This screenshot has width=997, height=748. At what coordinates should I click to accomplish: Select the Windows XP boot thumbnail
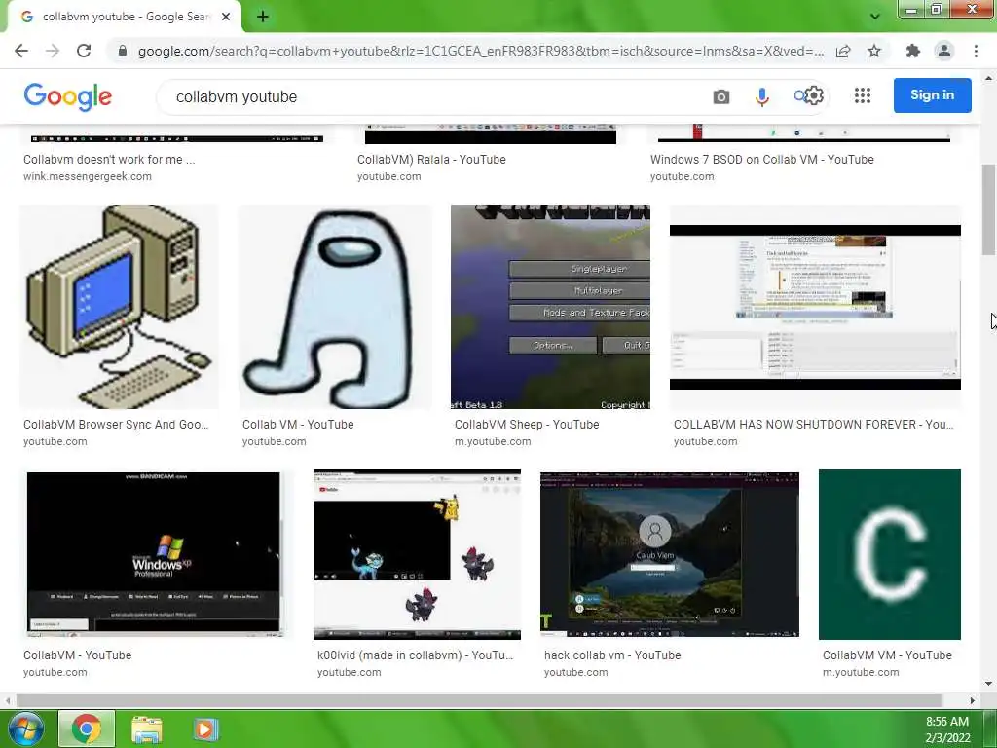(153, 553)
